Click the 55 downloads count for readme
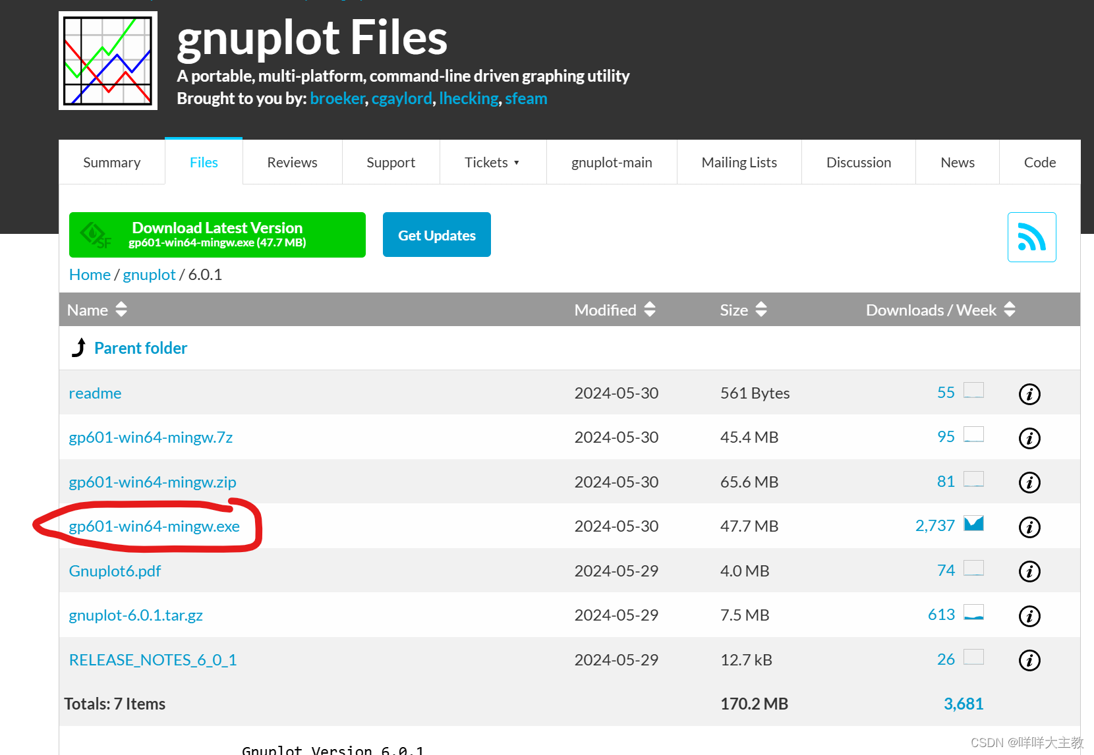This screenshot has height=755, width=1094. coord(946,392)
